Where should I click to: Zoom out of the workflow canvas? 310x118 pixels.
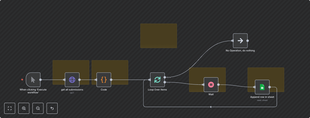click(38, 108)
